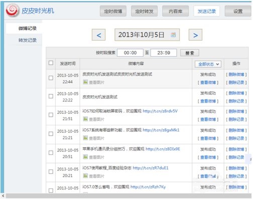The height and width of the screenshot is (199, 253).
Task: View image icon for the 20:51 post
Action: point(85,157)
